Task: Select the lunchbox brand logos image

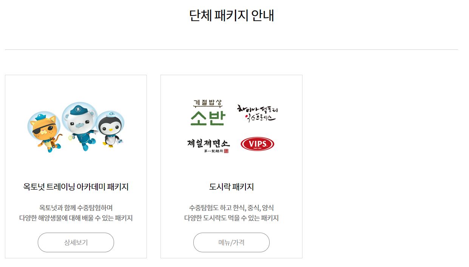Action: 232,127
